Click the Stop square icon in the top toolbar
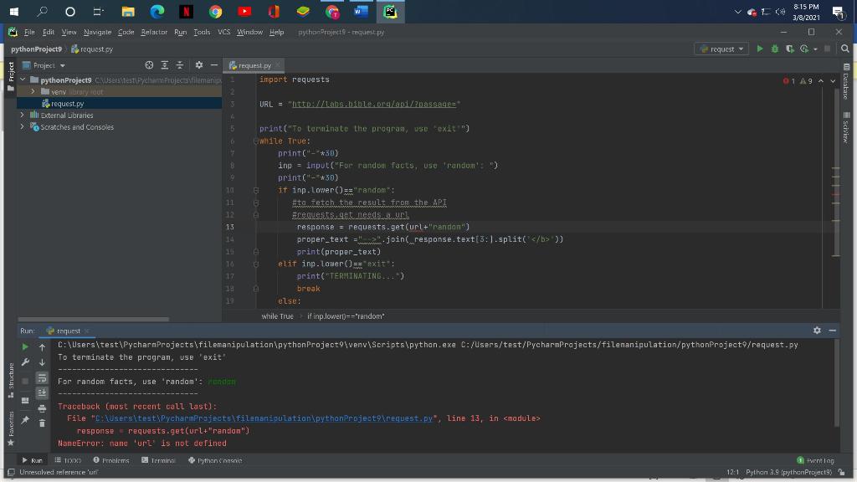The height and width of the screenshot is (482, 857). (828, 49)
